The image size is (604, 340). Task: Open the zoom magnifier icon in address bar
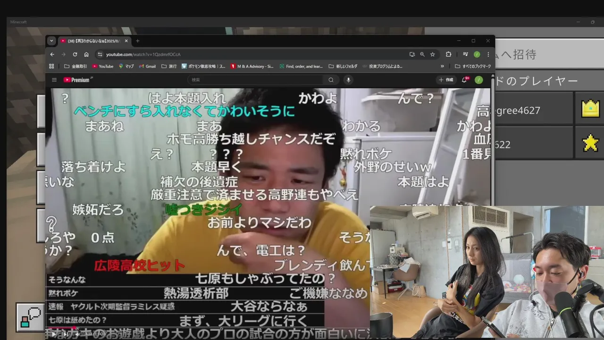pos(422,54)
